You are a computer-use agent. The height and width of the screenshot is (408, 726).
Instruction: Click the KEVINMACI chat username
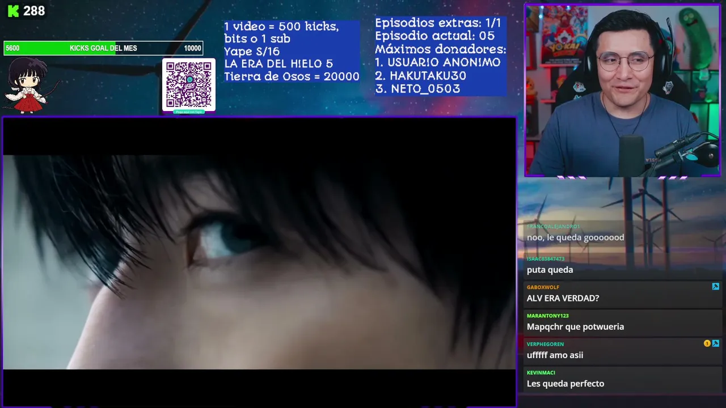pyautogui.click(x=541, y=372)
